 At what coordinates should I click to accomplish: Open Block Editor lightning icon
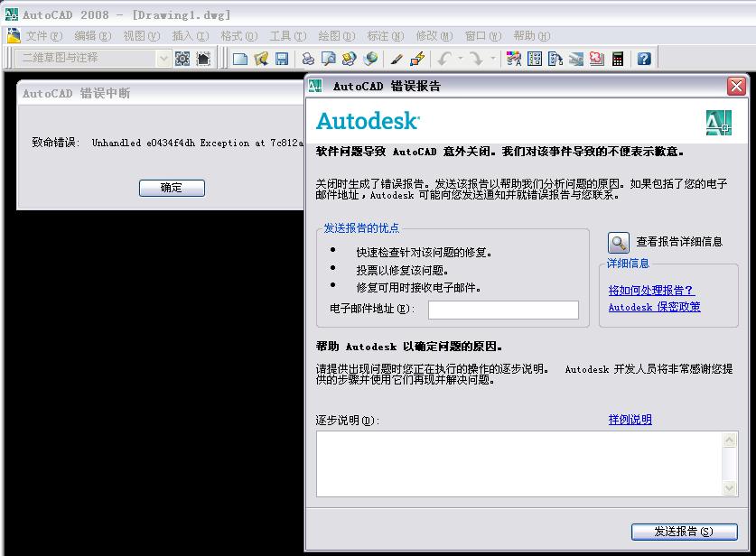(417, 59)
